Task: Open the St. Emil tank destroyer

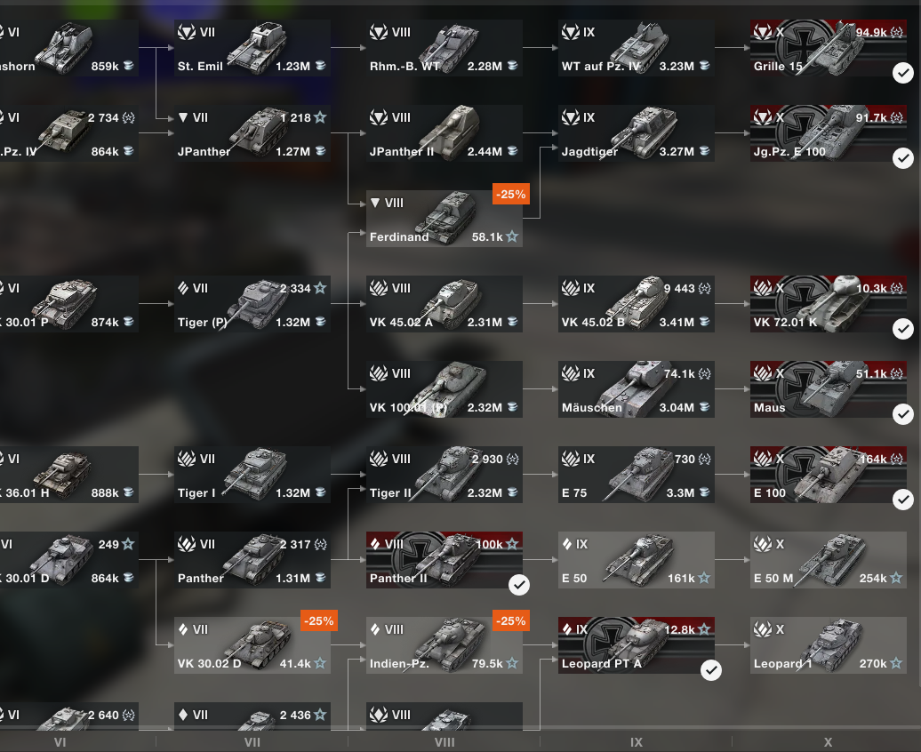Action: click(x=252, y=48)
